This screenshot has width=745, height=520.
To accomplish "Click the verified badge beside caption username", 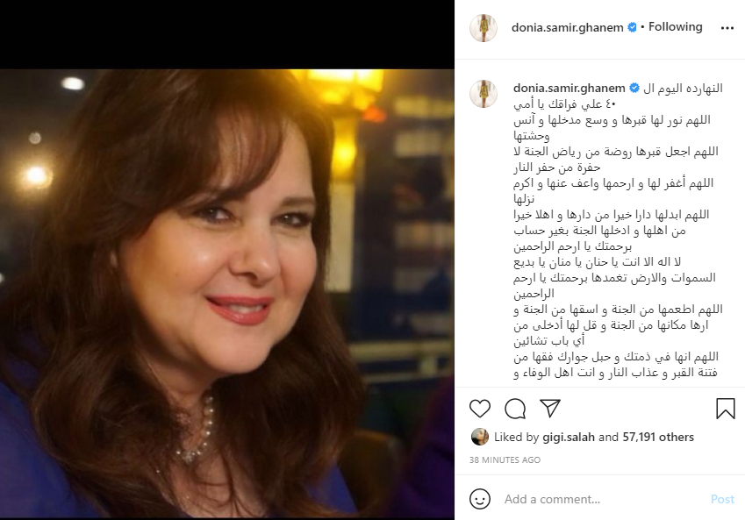I will [634, 88].
